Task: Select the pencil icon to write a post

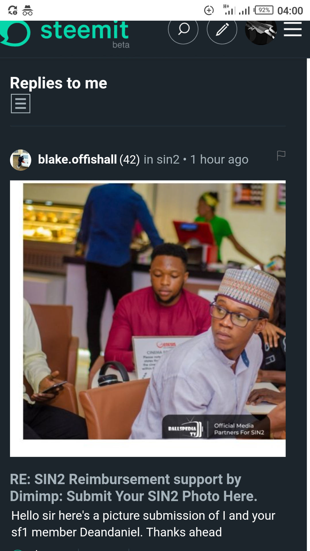Action: tap(222, 30)
